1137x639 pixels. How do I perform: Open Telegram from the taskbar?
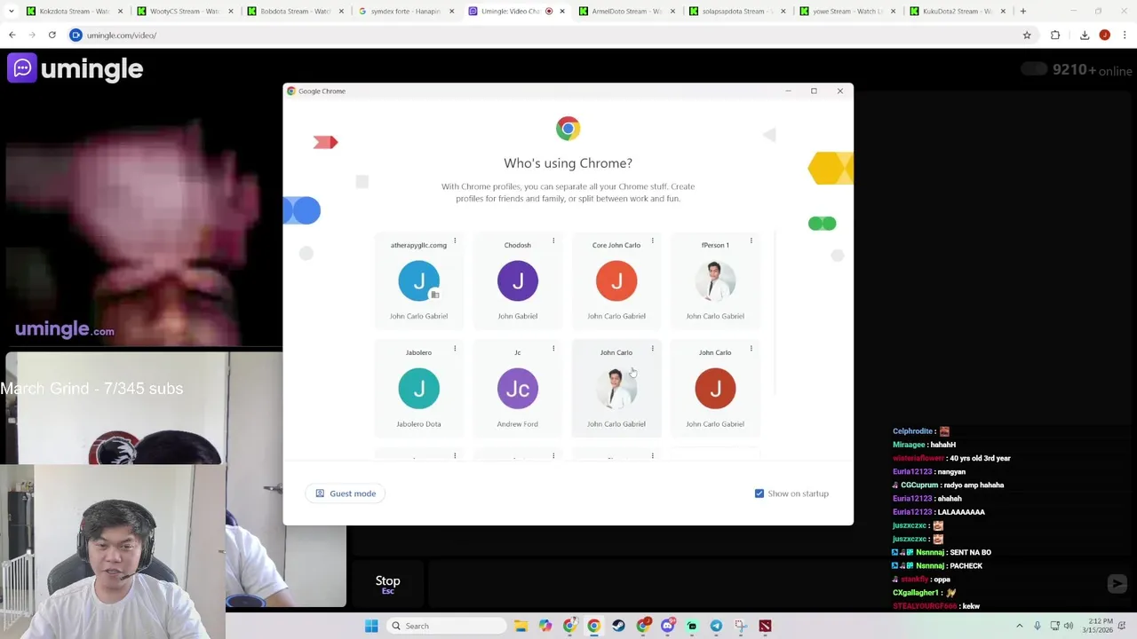pyautogui.click(x=716, y=626)
